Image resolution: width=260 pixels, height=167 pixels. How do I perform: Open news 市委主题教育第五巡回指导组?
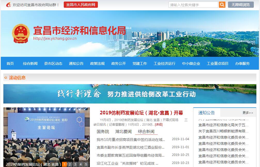pos(130,155)
